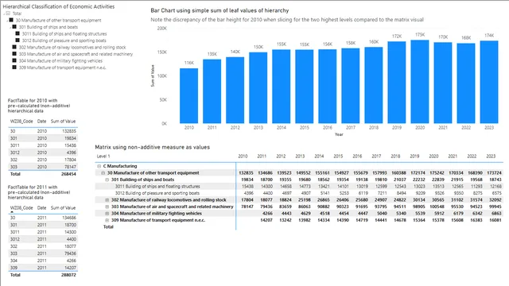Toggle slicer checkbox 304 Manufacture of military fighting vehicles
The width and height of the screenshot is (509, 286).
[x=14, y=60]
